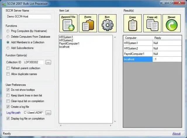187x138 pixels.
Task: Open browse button next to log file path
Action: (x=48, y=113)
